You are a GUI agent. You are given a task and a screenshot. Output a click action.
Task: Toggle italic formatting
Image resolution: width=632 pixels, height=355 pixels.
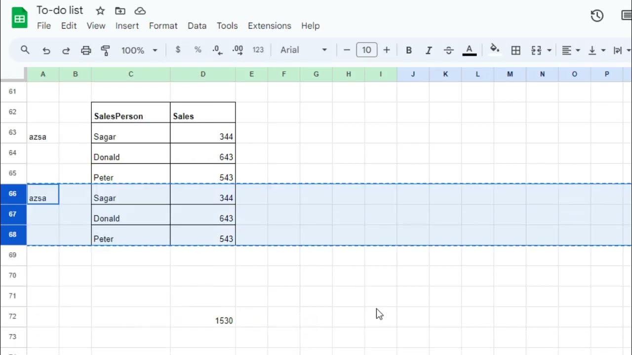pos(429,50)
